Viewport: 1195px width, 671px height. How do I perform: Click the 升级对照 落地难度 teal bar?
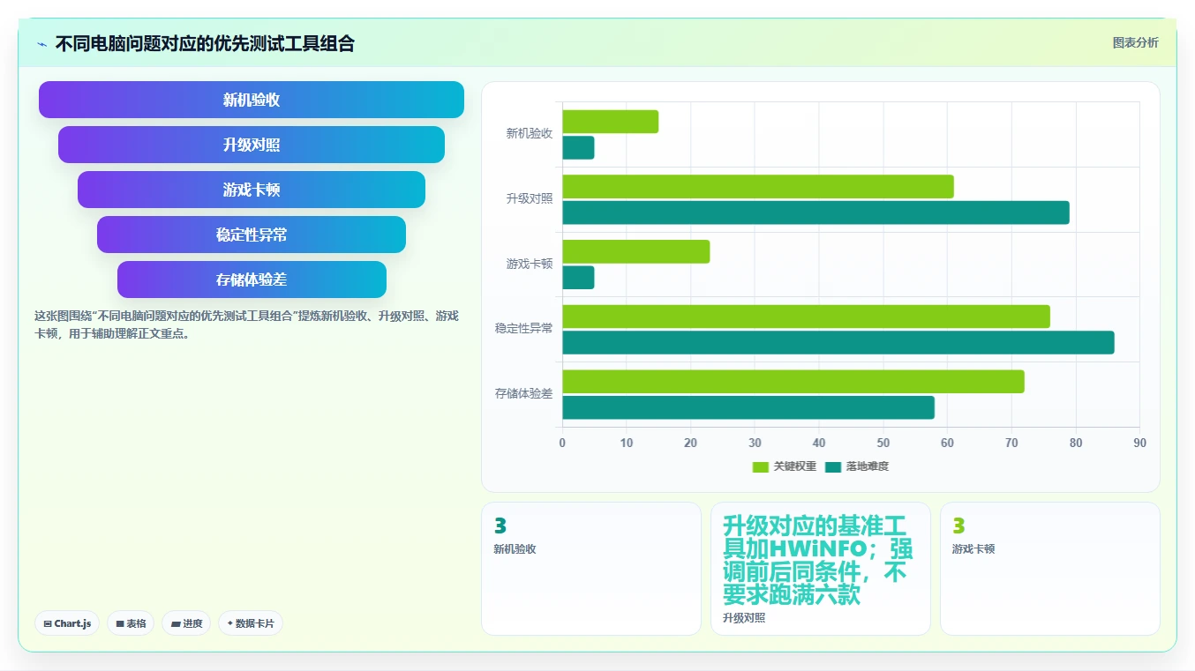[815, 212]
